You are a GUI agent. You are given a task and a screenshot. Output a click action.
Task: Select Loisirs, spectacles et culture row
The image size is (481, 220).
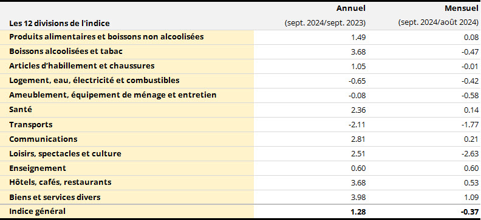pos(241,153)
